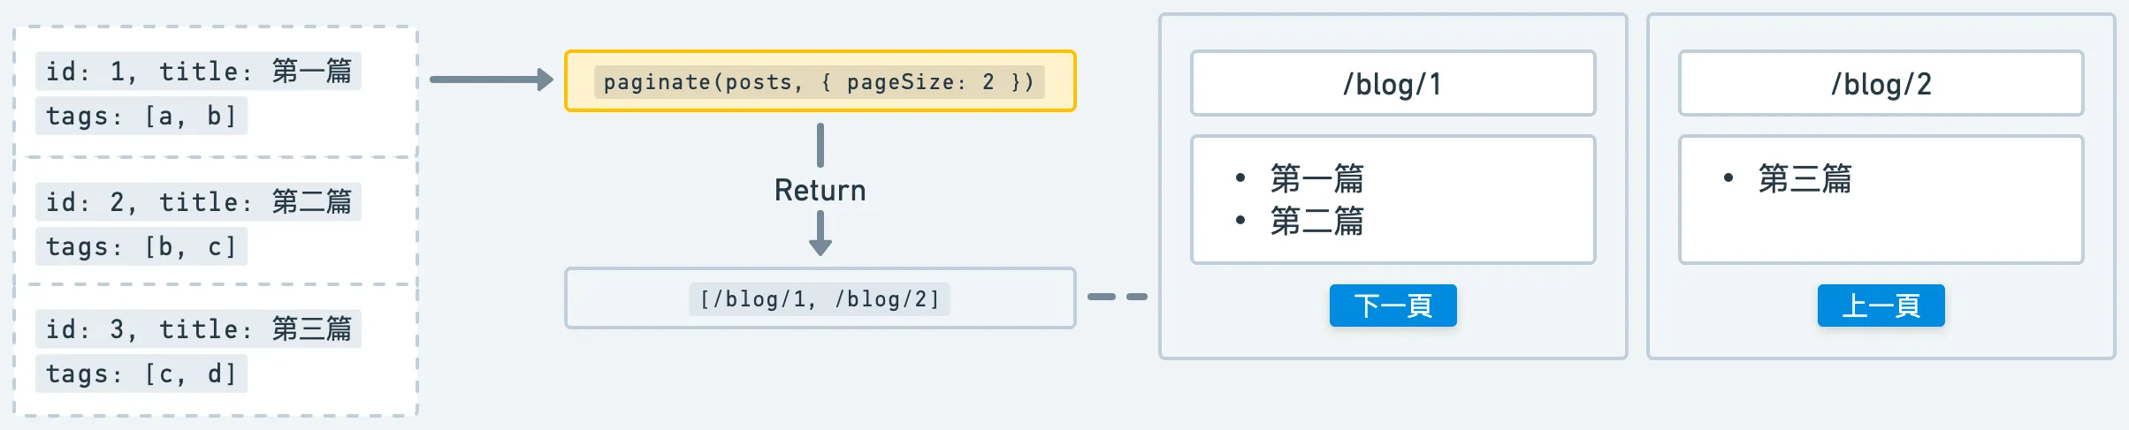Click the down arrow below Return
The image size is (2129, 430).
(820, 235)
